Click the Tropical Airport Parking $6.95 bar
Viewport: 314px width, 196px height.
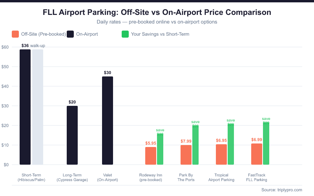[221, 154]
